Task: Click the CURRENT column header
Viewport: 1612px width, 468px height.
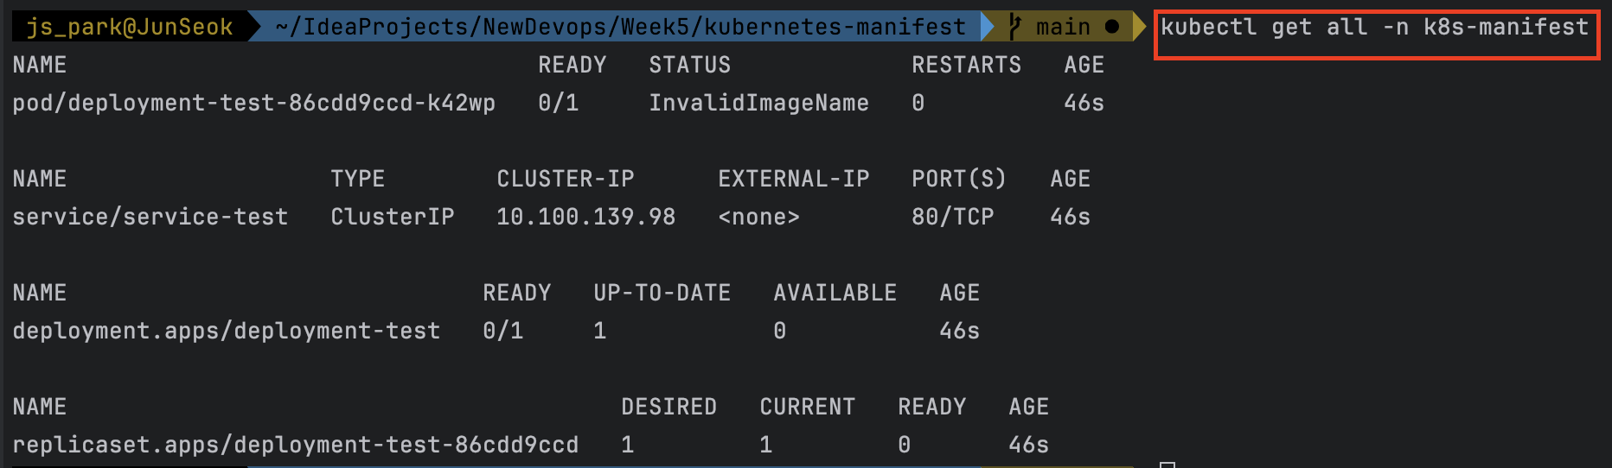Action: click(x=808, y=408)
